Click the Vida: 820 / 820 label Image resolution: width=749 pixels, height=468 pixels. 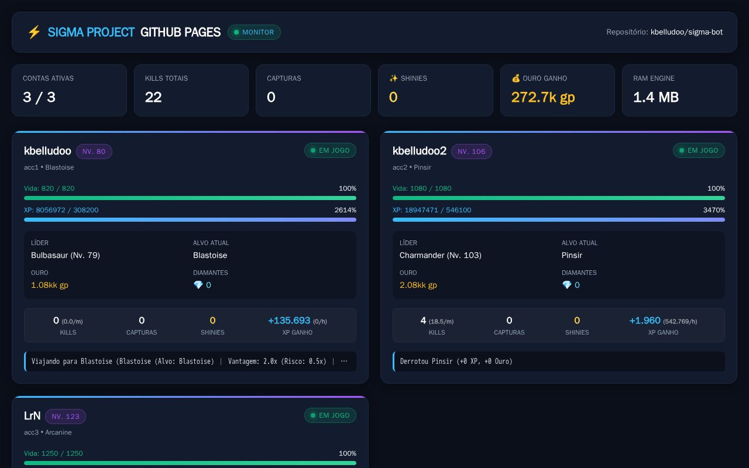pos(49,188)
